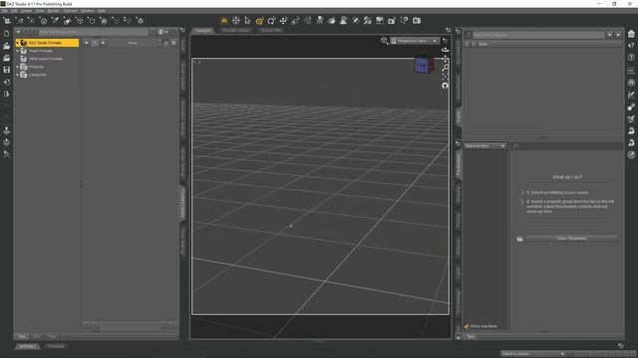Viewport: 638px width, 358px height.
Task: Open the draw style sphere icon menu
Action: pyautogui.click(x=384, y=40)
